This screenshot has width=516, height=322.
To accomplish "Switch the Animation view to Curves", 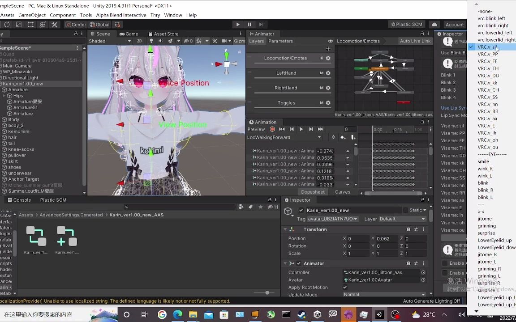I will click(x=343, y=191).
